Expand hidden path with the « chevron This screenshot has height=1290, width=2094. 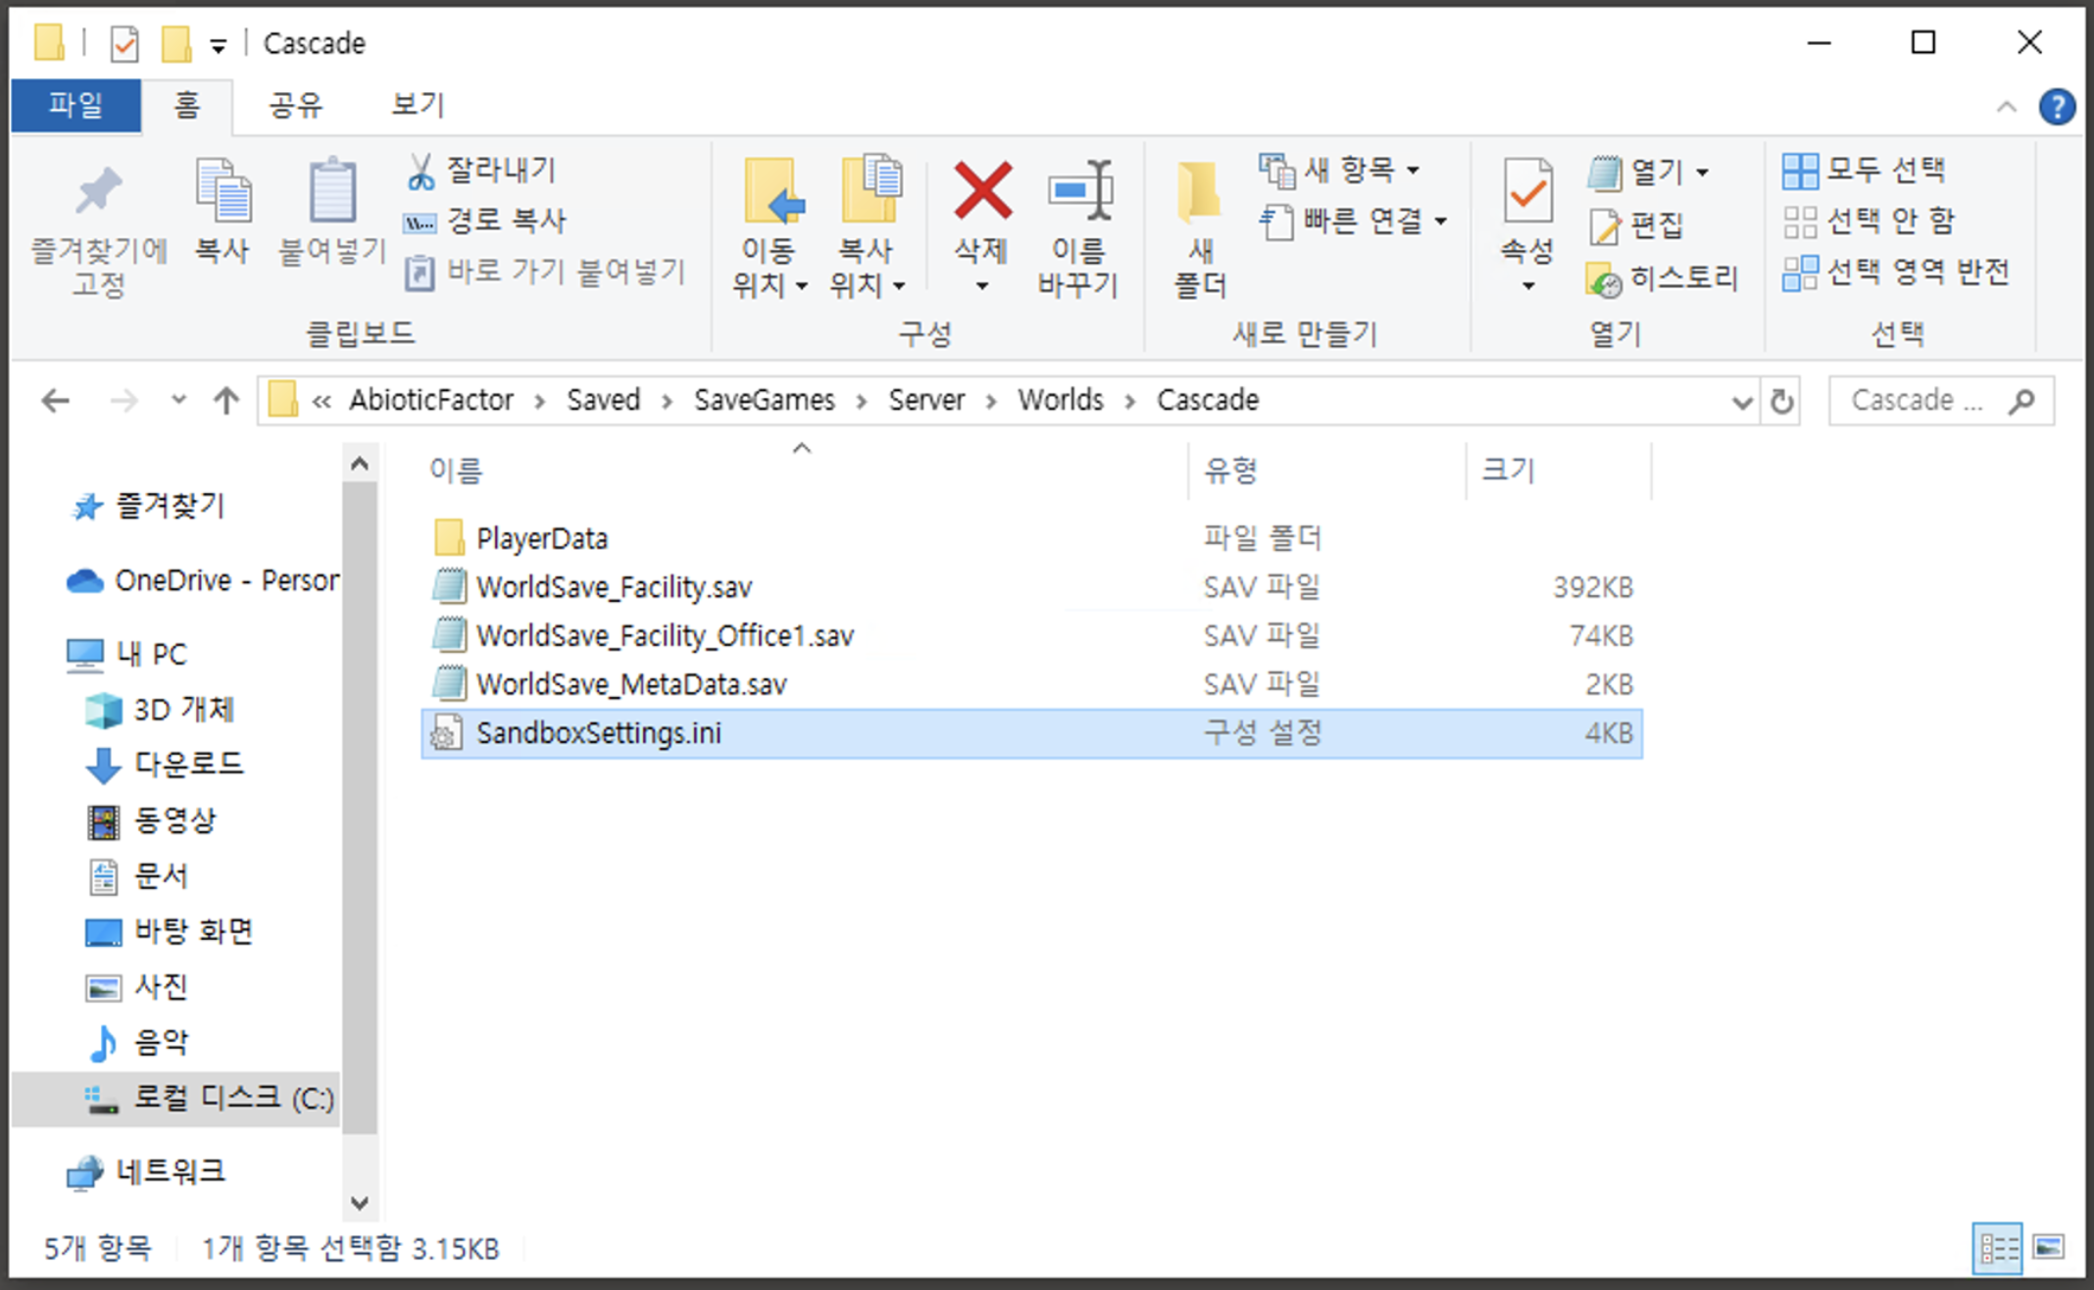click(x=321, y=401)
